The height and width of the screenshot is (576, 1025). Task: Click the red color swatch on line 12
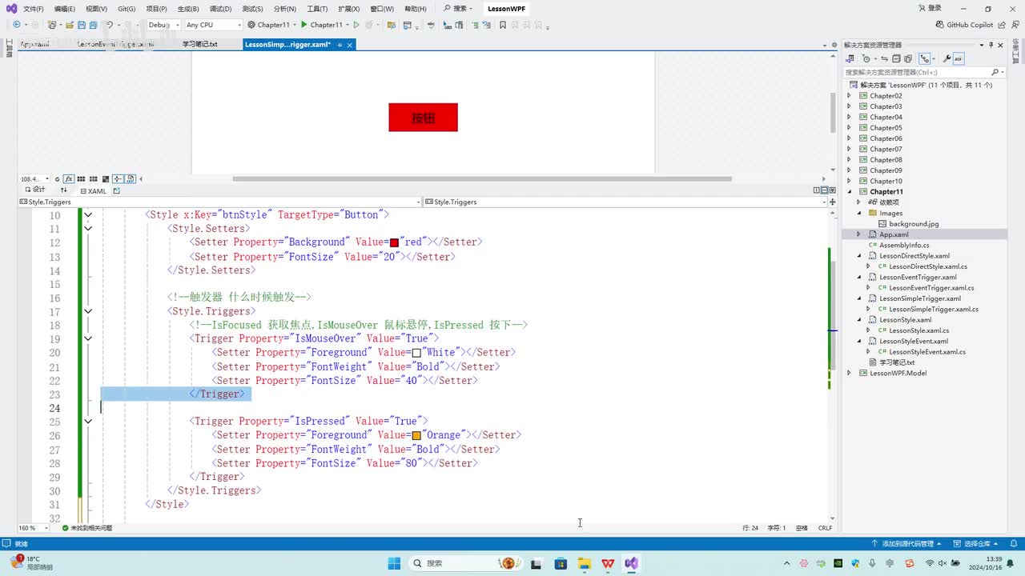pos(394,242)
